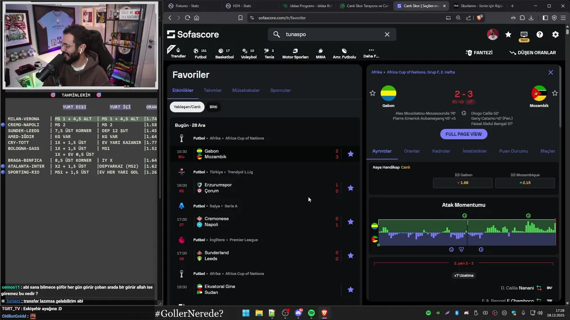Switch to Sporcular tab in Favoriler
The image size is (570, 320).
pyautogui.click(x=280, y=90)
